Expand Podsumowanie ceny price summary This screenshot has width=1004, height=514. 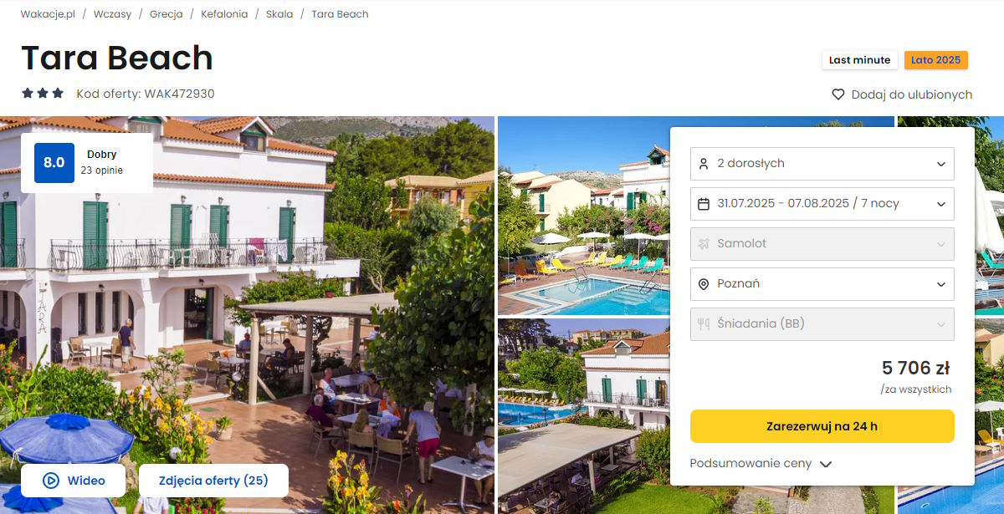point(761,463)
